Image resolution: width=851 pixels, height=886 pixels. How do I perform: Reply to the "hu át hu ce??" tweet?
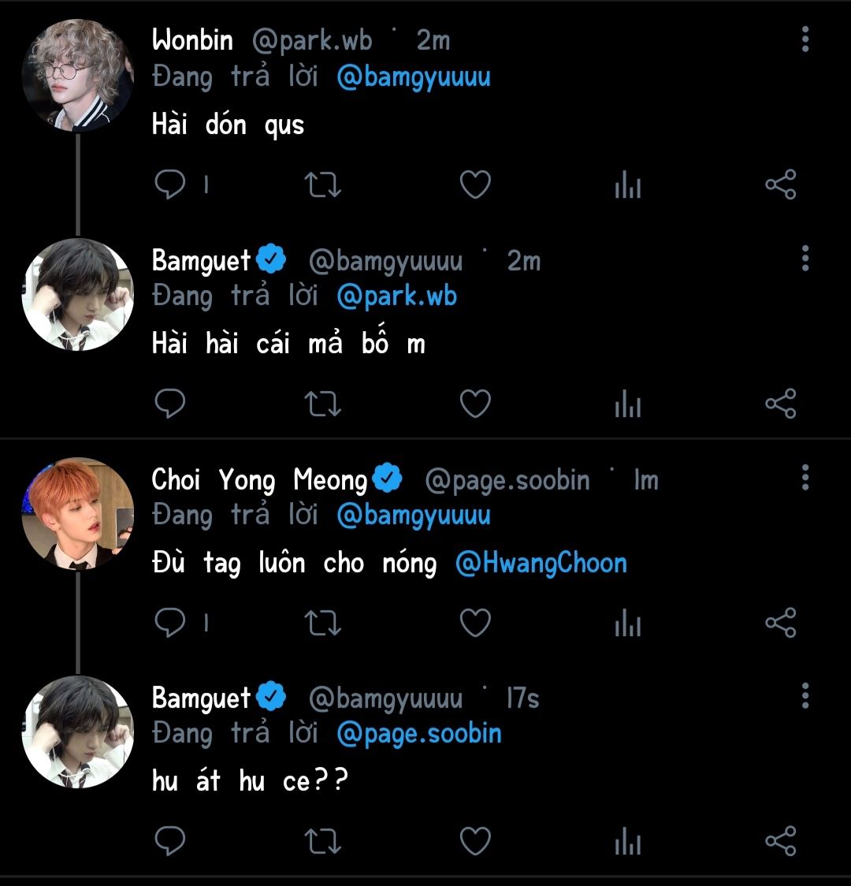(169, 842)
